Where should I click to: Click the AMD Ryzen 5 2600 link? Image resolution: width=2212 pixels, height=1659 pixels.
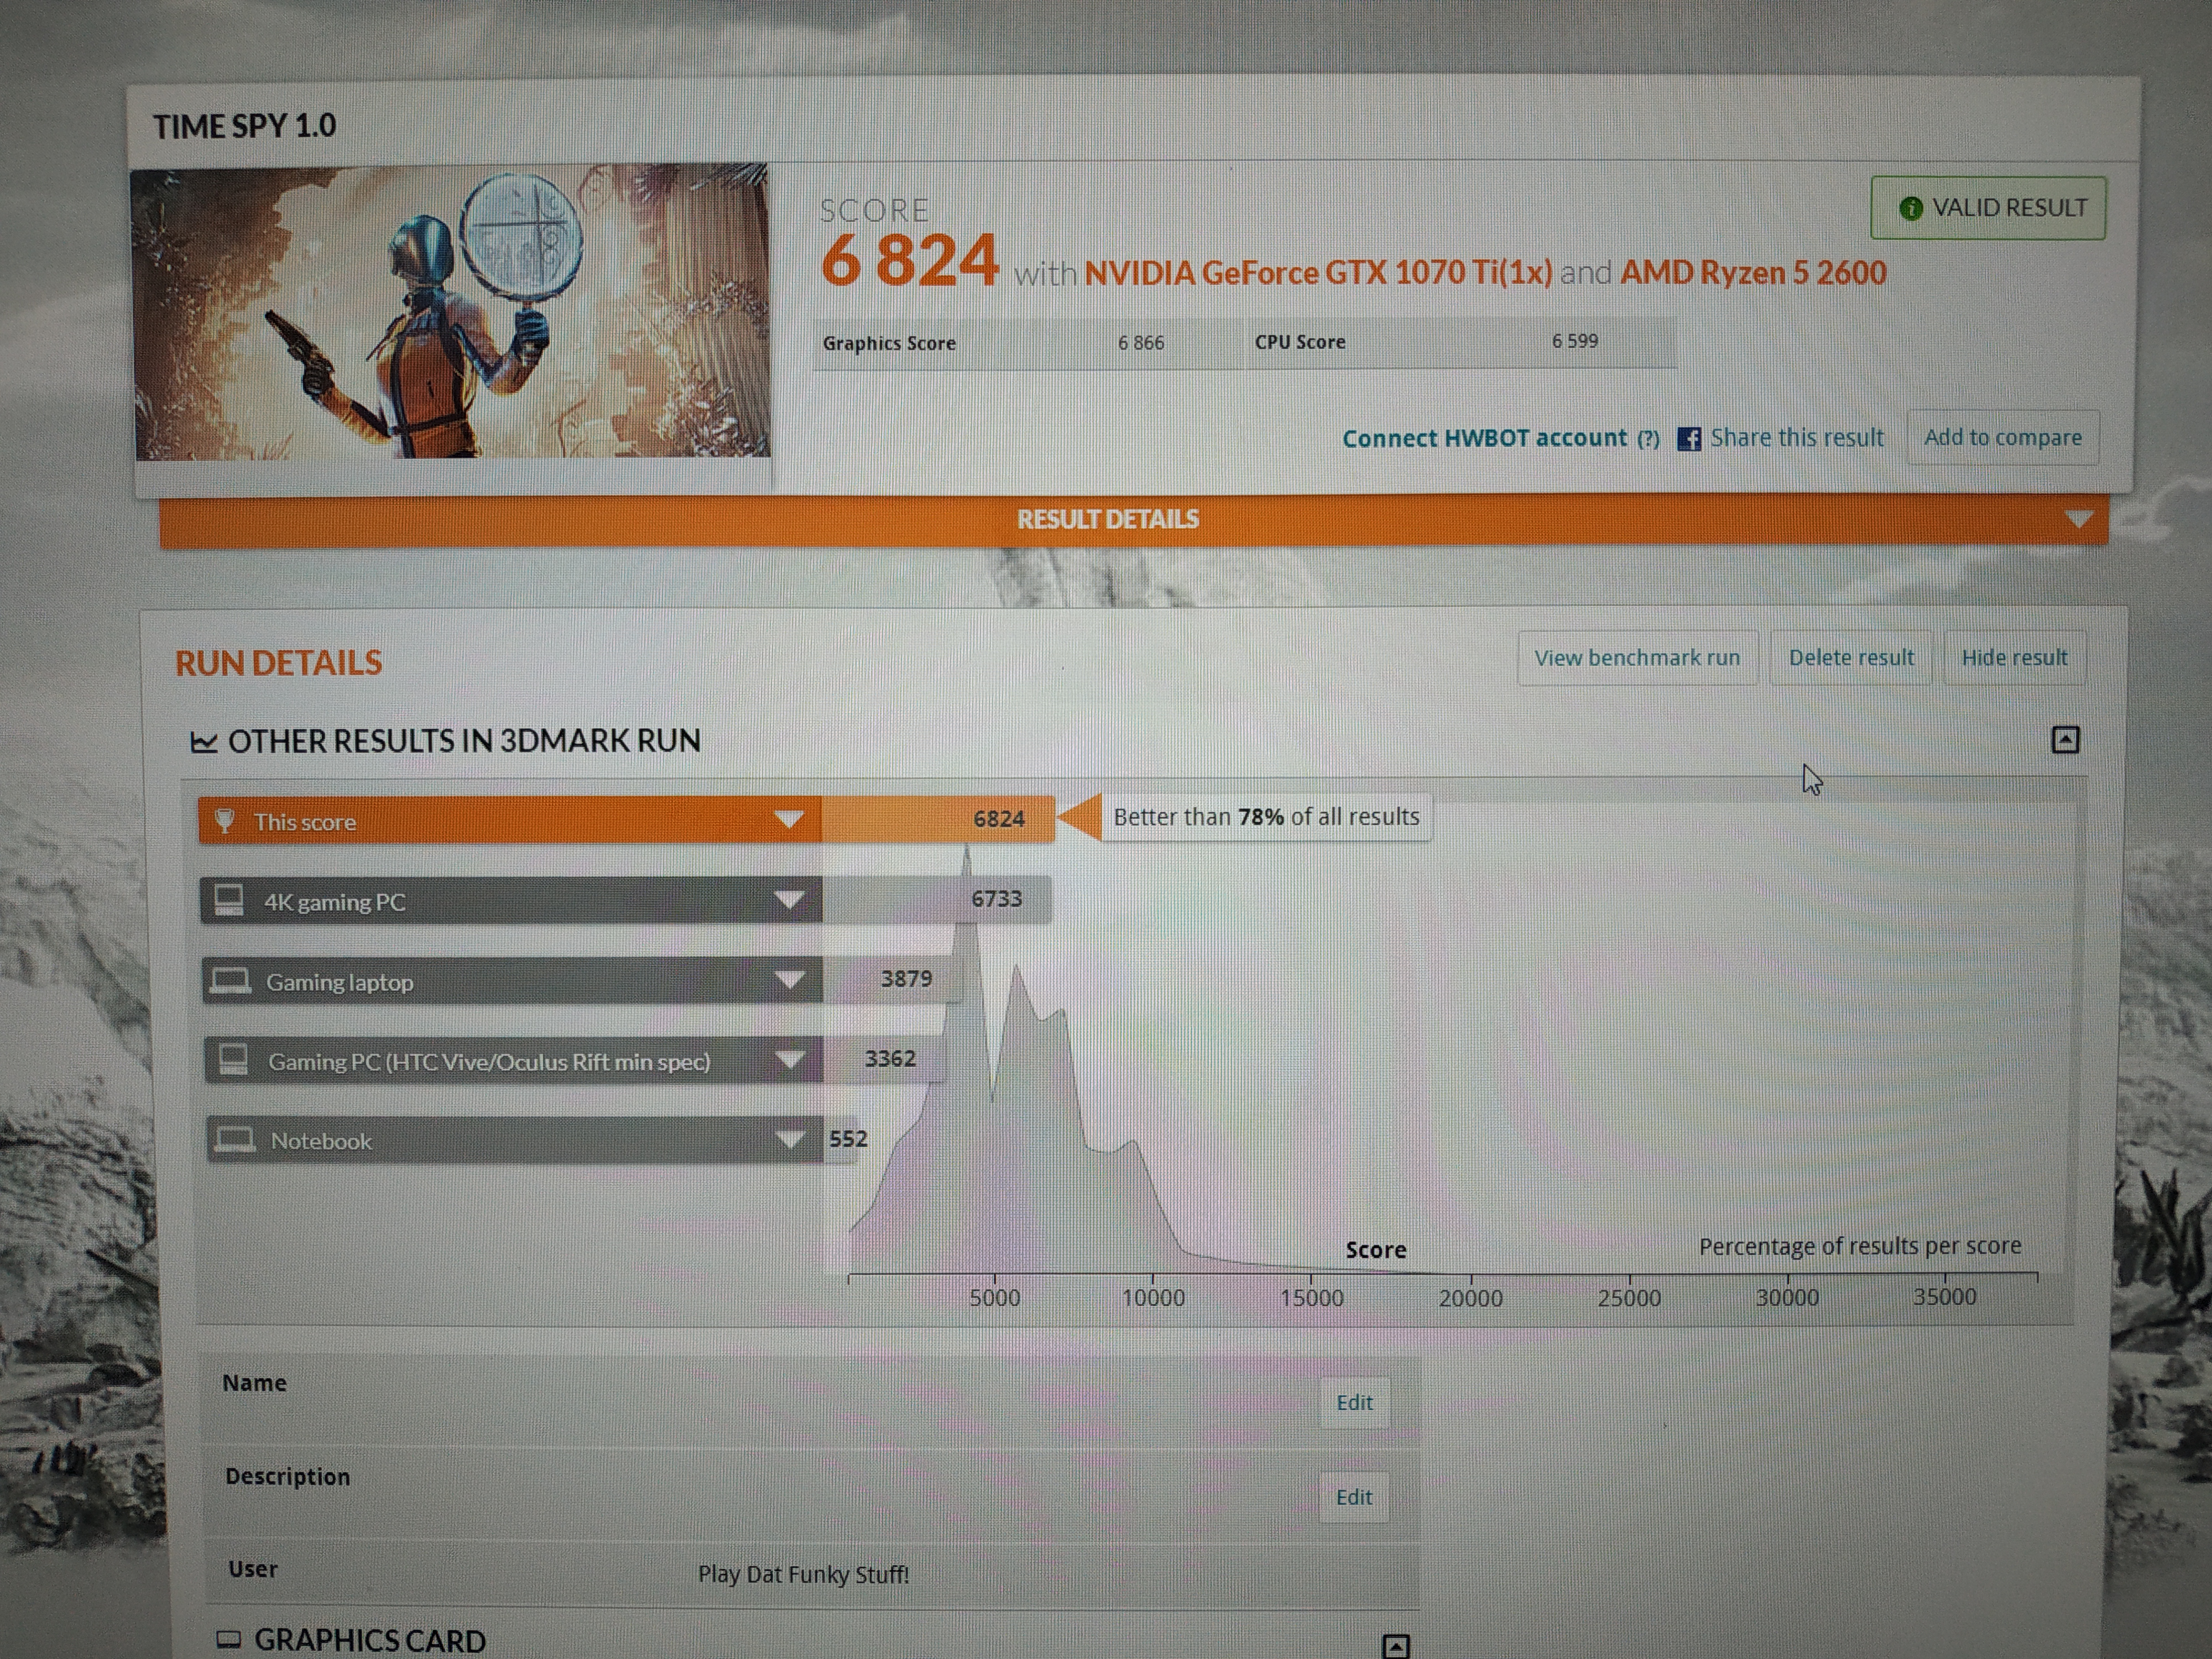pyautogui.click(x=1753, y=272)
